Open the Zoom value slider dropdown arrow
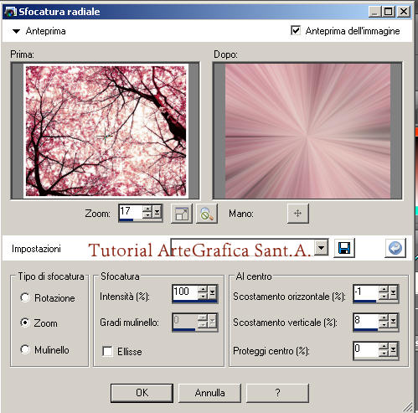This screenshot has width=418, height=413. pyautogui.click(x=157, y=212)
